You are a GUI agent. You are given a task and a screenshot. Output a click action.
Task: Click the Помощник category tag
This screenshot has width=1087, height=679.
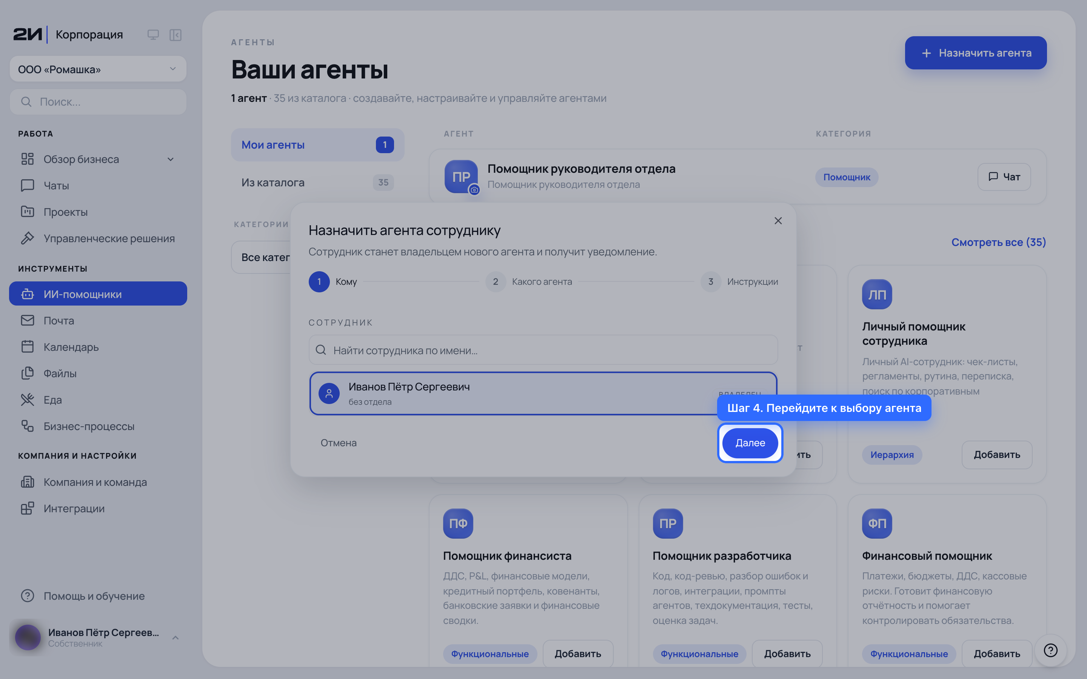tap(846, 177)
